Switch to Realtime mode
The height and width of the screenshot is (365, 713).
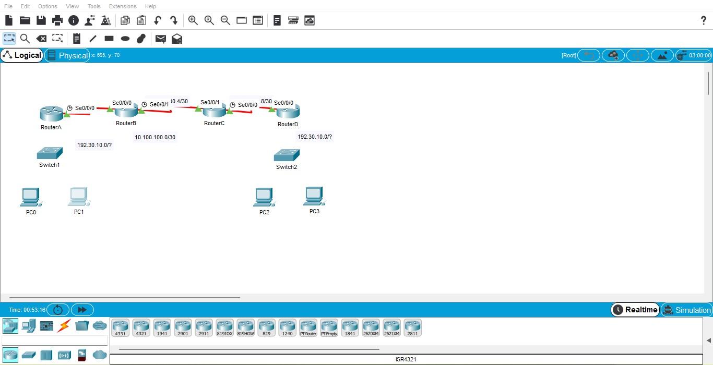(635, 310)
